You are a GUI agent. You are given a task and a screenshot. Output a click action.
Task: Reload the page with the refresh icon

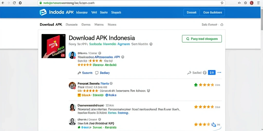click(14, 3)
